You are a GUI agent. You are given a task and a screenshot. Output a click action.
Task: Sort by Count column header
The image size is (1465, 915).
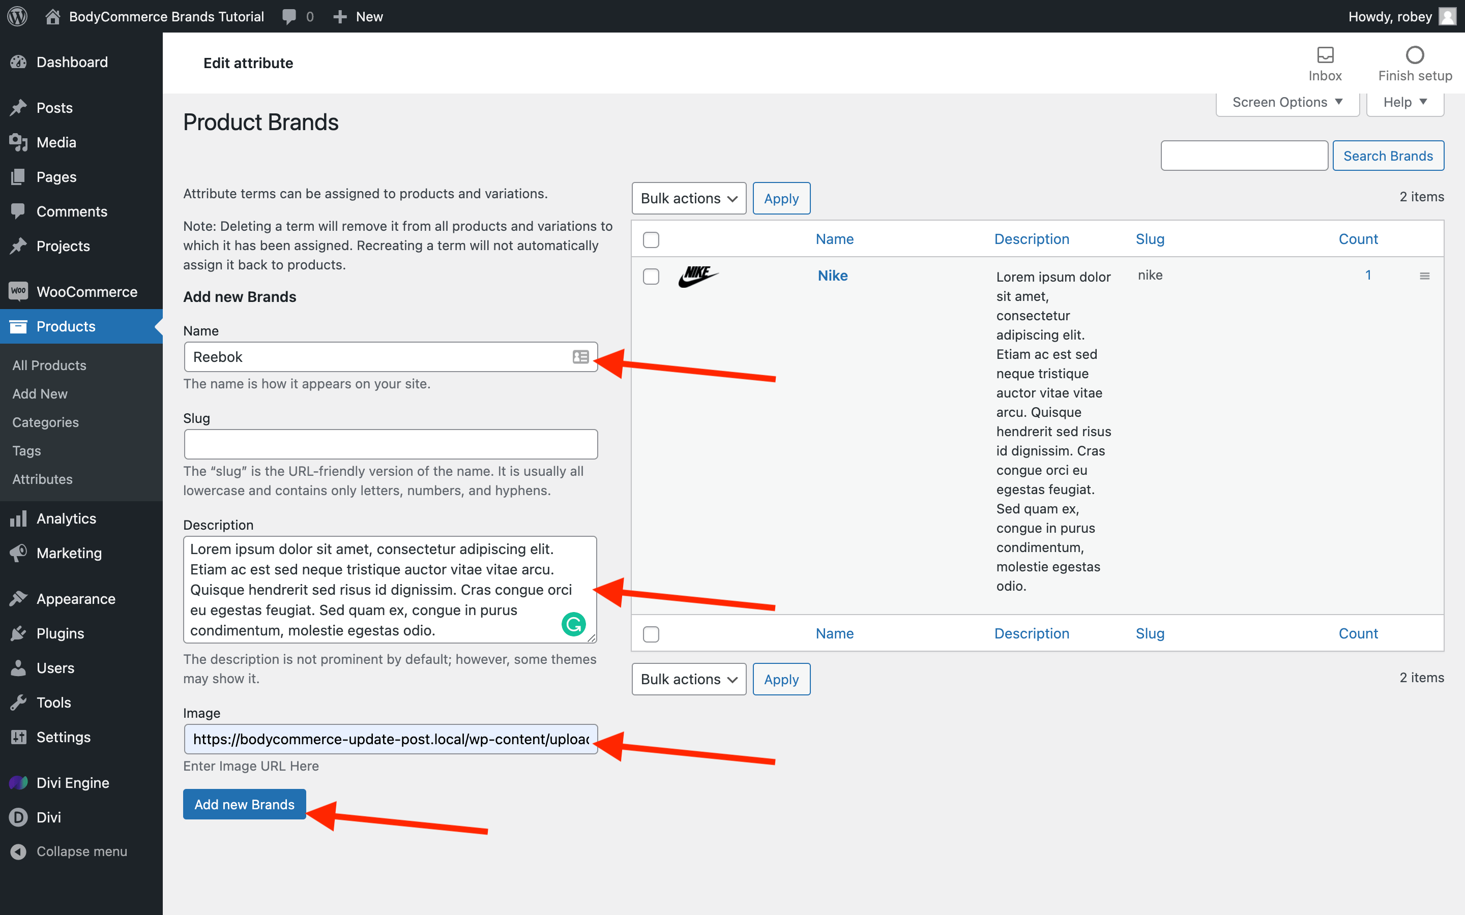[1359, 239]
